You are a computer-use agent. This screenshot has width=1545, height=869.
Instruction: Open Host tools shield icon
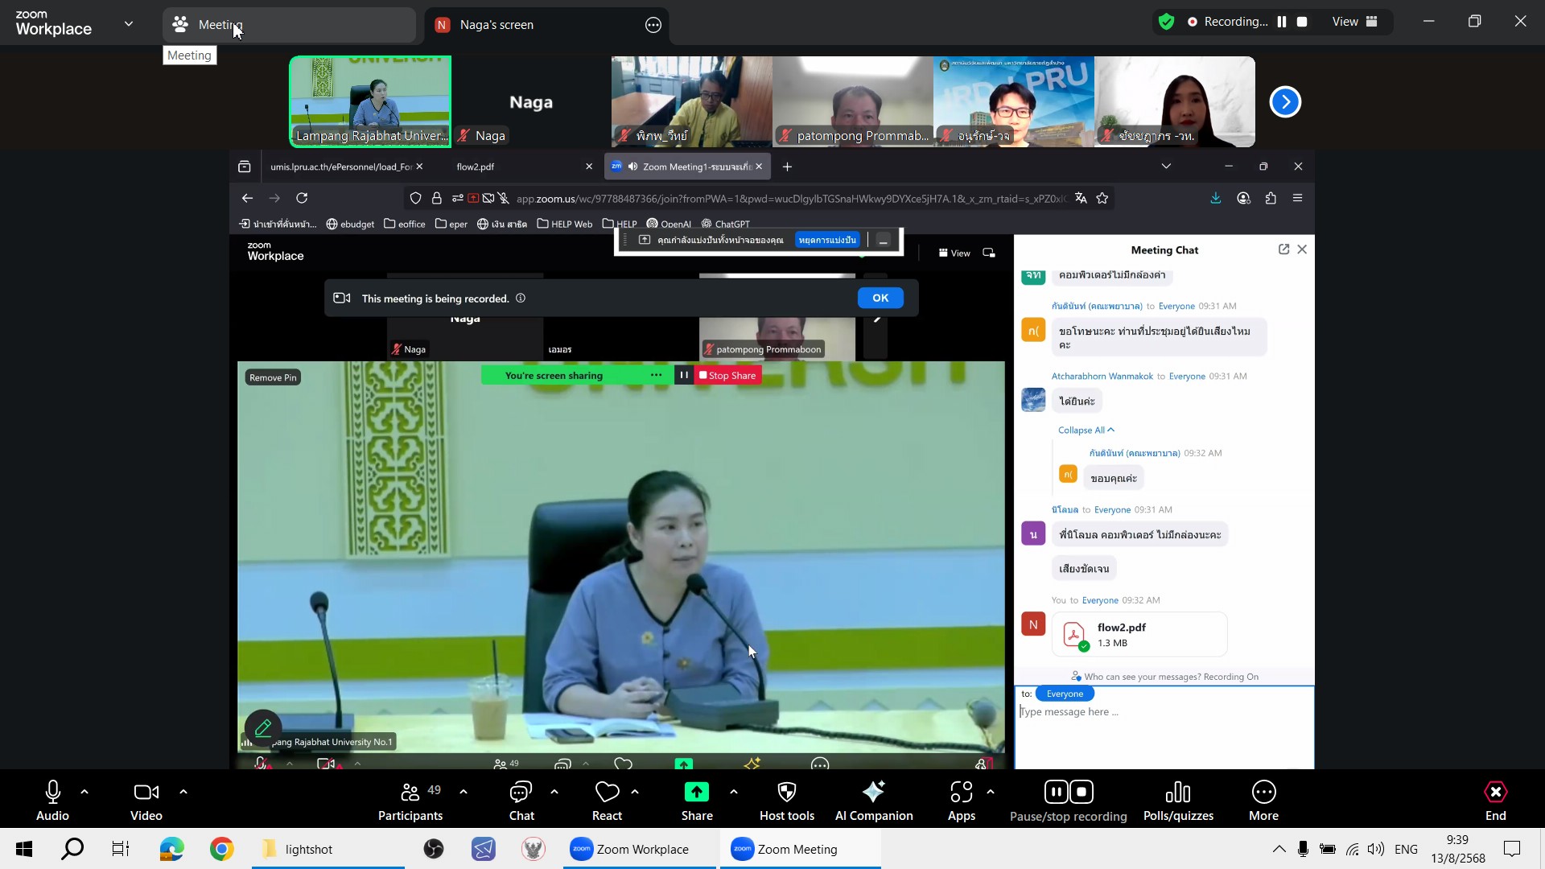click(x=787, y=801)
